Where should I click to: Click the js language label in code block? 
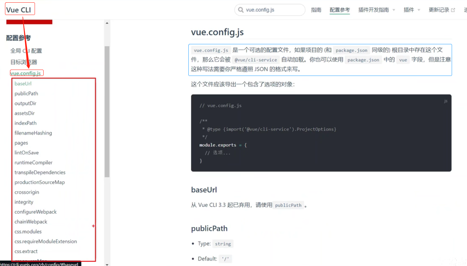pos(446,101)
